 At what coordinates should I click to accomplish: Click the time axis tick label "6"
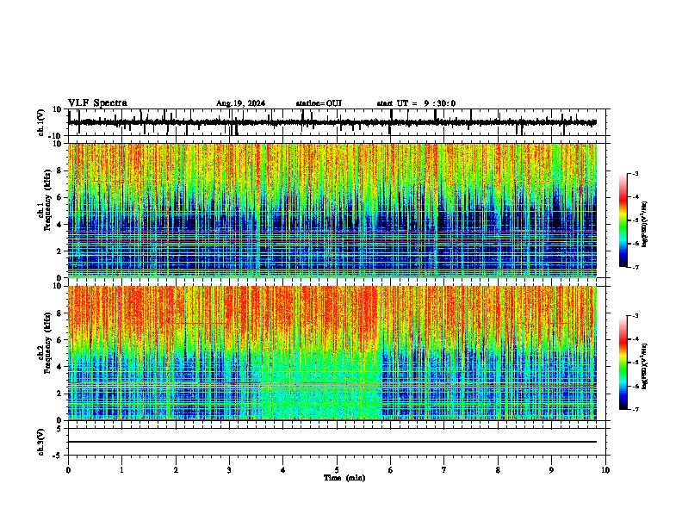coord(391,470)
